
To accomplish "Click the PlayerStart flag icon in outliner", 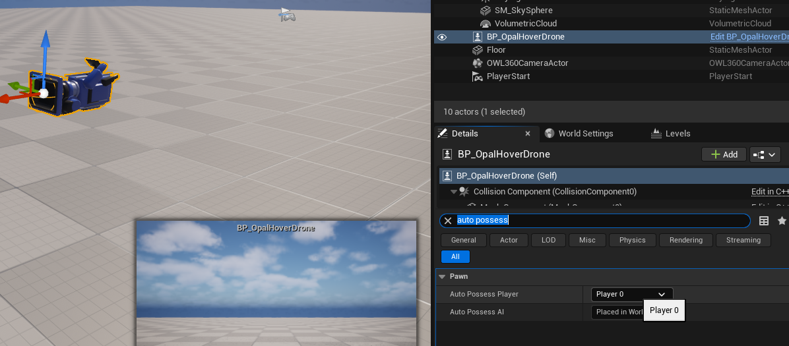I will [x=478, y=76].
